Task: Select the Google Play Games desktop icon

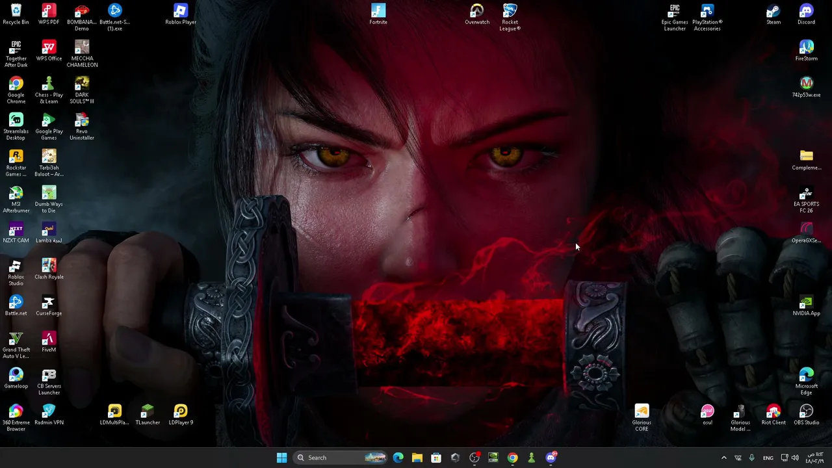Action: [x=49, y=127]
